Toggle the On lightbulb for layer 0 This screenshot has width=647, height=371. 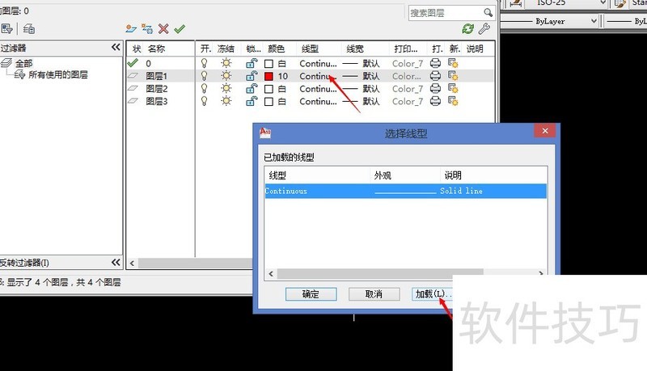[x=204, y=63]
